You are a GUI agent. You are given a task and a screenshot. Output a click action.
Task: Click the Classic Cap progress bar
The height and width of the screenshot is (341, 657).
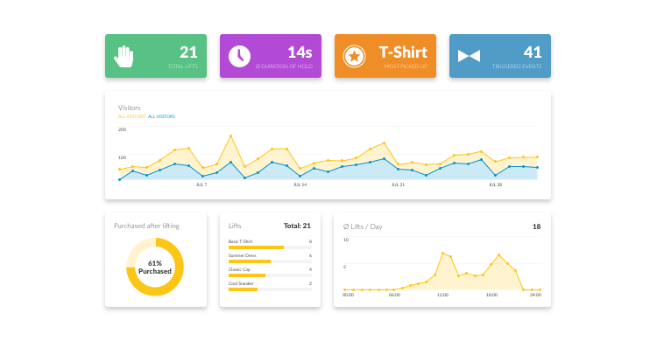click(270, 275)
